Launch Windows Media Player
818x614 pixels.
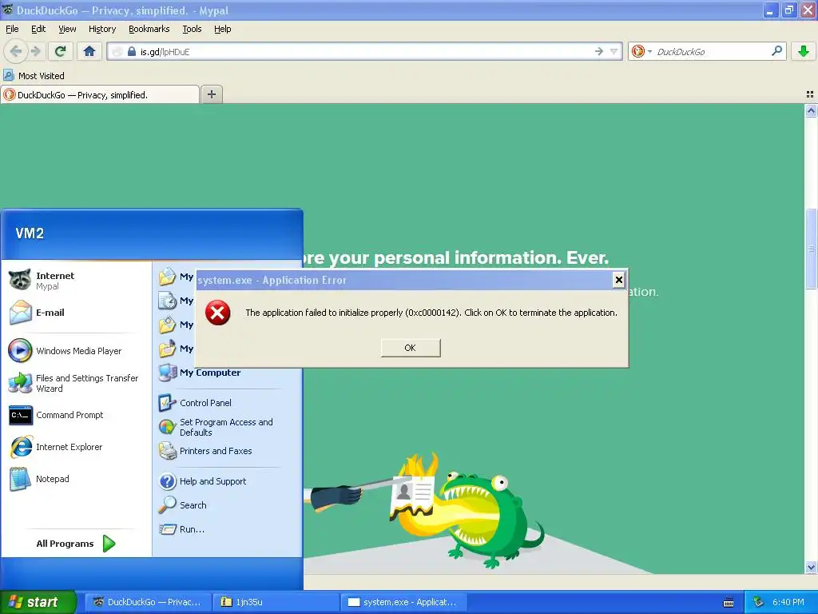point(77,351)
